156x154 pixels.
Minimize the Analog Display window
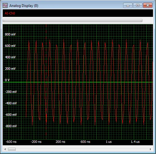(128, 5)
